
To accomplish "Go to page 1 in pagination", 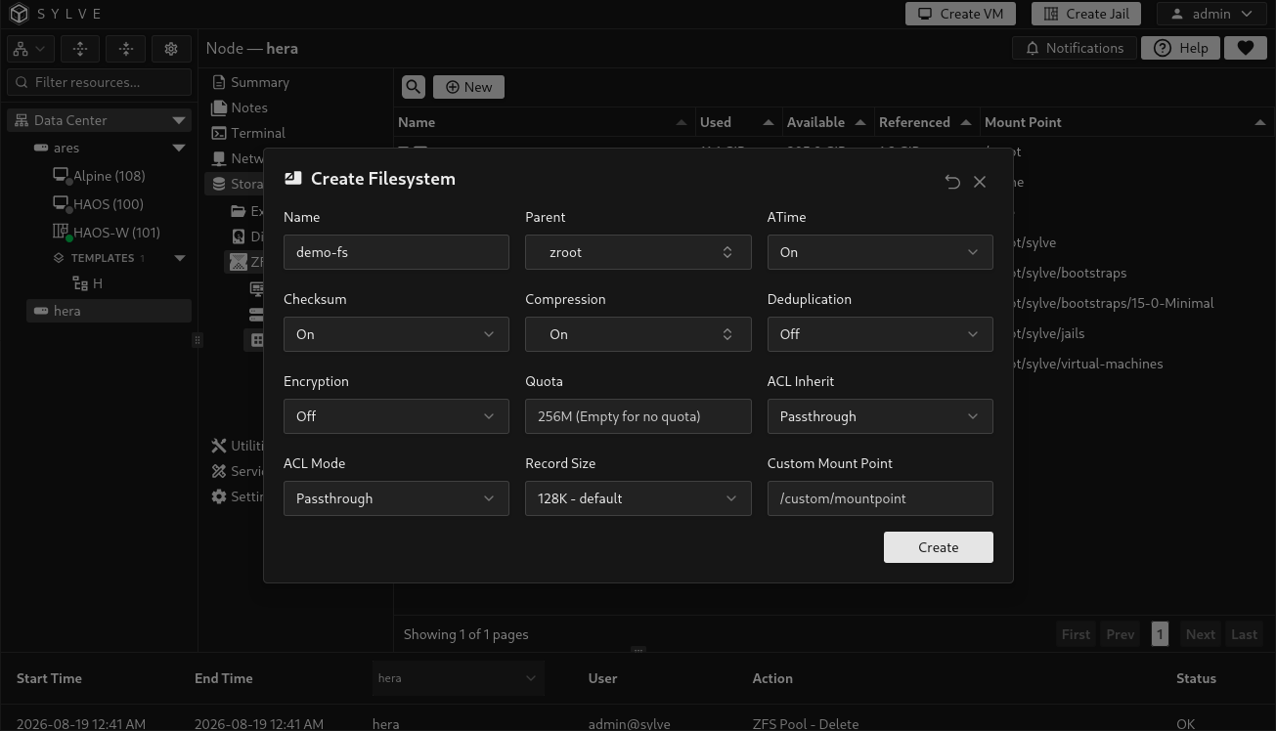I will (x=1160, y=634).
